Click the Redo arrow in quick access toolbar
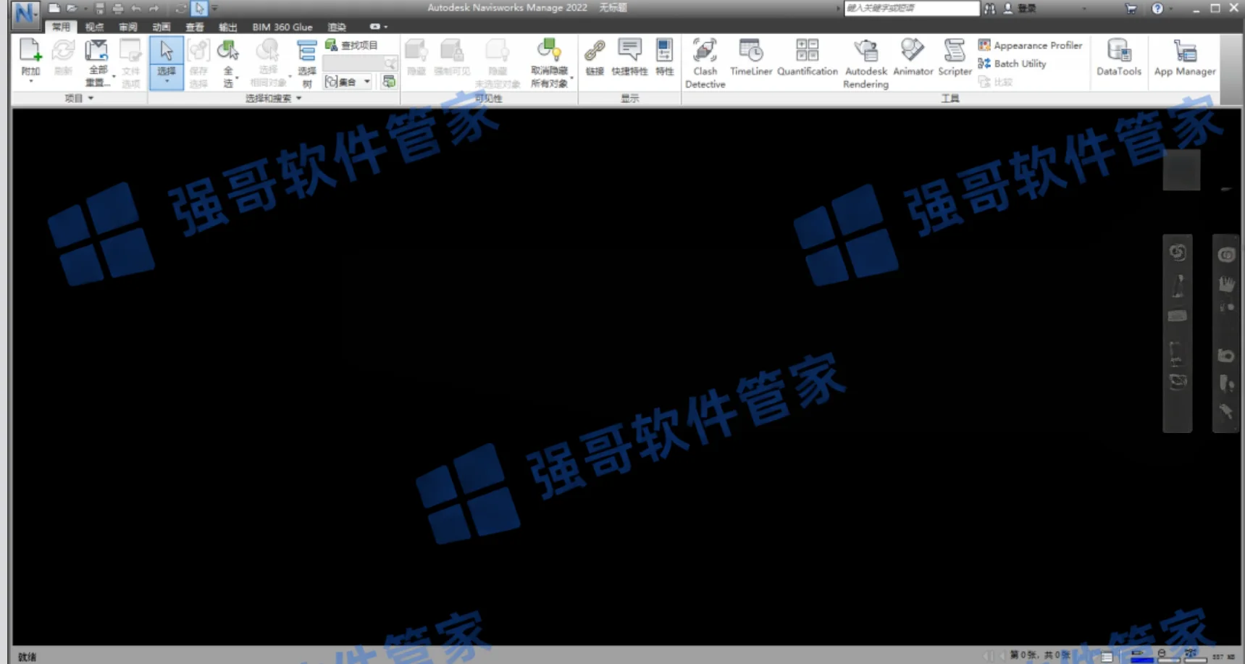The image size is (1245, 664). tap(154, 9)
